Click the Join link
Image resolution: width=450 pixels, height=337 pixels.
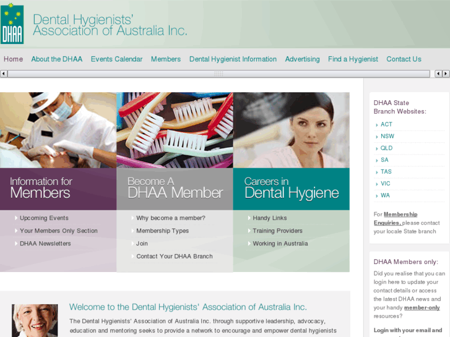click(x=142, y=244)
